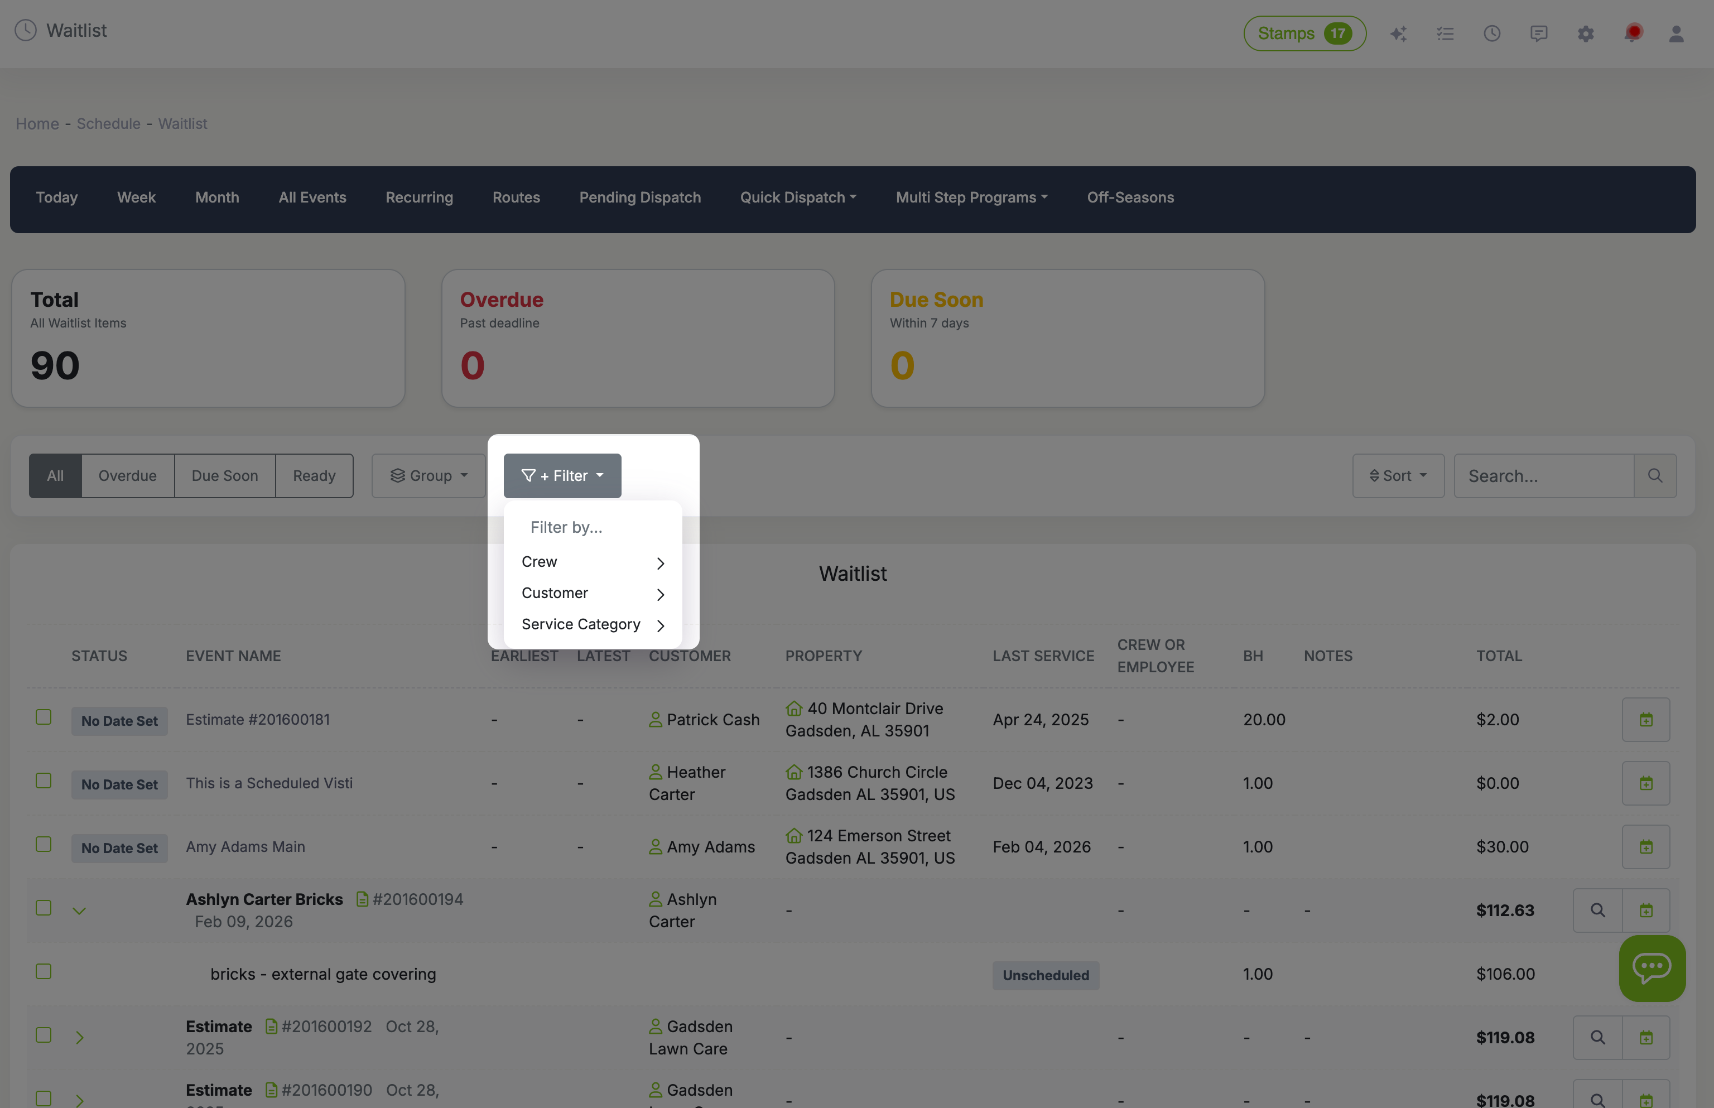Select the checkbox beside Heather Carter row
This screenshot has width=1714, height=1108.
pos(43,780)
